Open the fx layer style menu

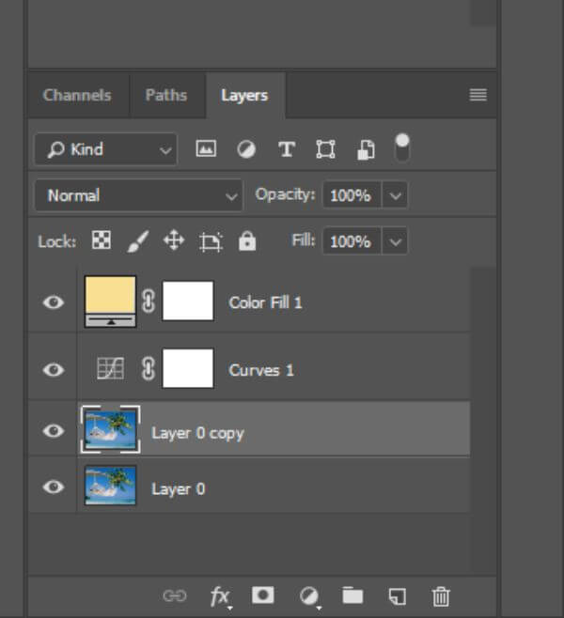click(x=220, y=596)
